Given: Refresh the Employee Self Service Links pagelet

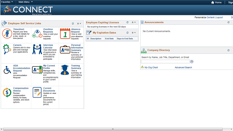Looking at the screenshot, I should coord(73,23).
